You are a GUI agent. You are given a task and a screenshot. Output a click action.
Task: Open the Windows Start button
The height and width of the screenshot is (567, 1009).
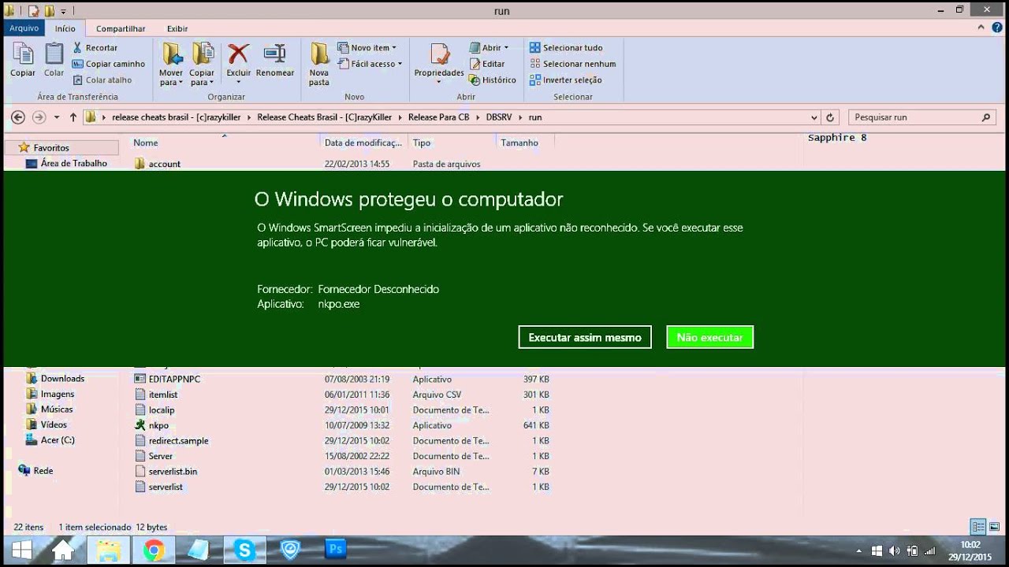[21, 550]
